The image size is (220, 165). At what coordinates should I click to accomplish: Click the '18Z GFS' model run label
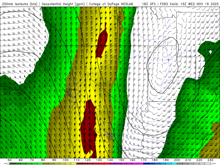click(149, 4)
